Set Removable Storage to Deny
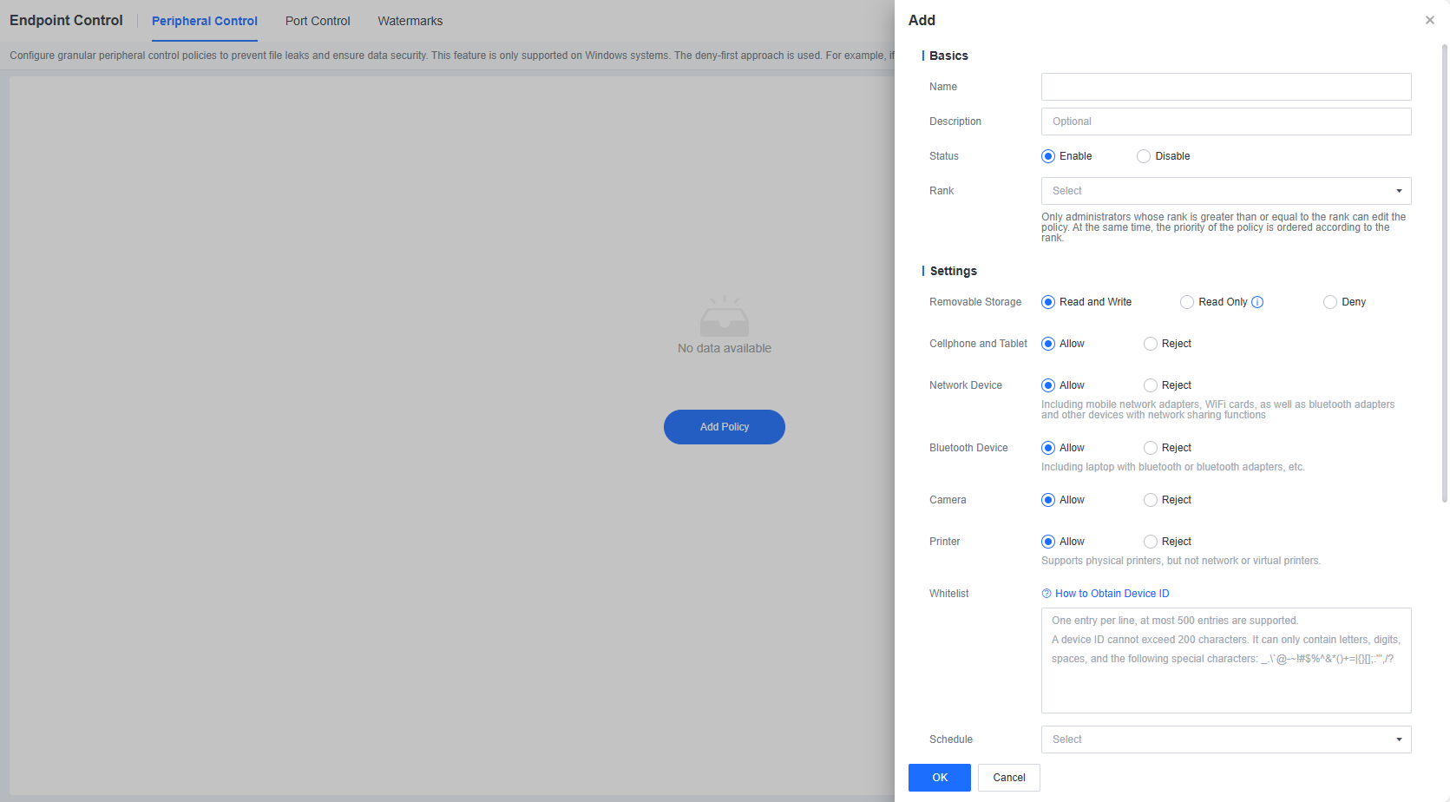The image size is (1450, 802). click(1330, 302)
